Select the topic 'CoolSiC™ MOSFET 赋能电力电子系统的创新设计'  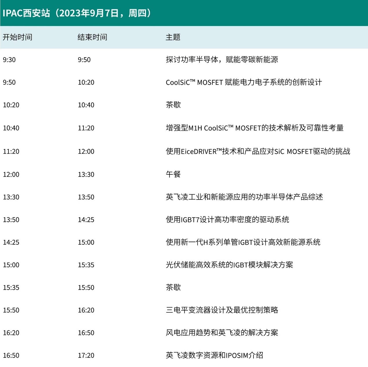(x=244, y=82)
